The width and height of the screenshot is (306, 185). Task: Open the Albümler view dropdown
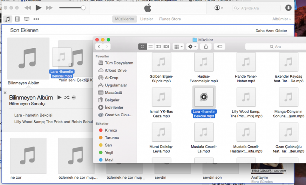pos(281,19)
